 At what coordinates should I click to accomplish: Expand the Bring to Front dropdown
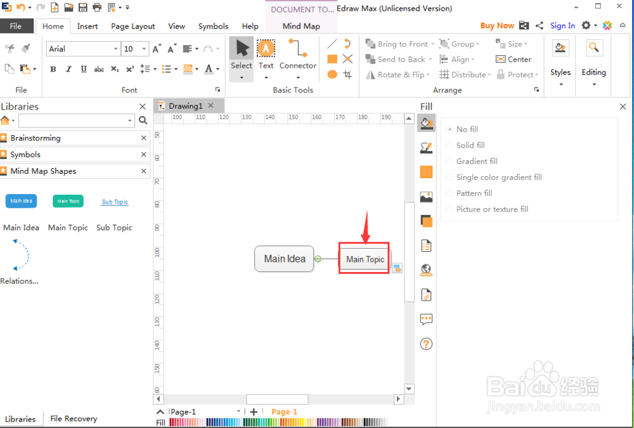click(432, 44)
